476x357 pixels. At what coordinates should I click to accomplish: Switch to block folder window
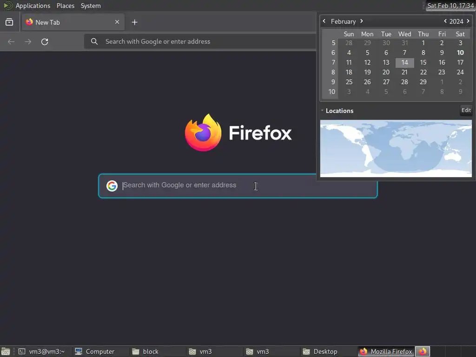point(157,351)
